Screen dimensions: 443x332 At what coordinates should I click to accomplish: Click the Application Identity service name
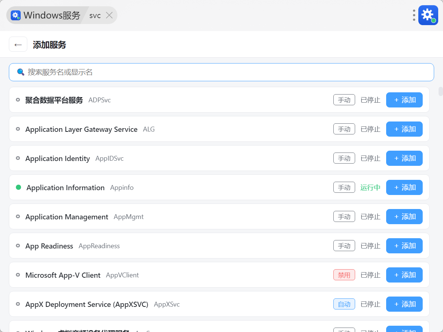coord(58,158)
